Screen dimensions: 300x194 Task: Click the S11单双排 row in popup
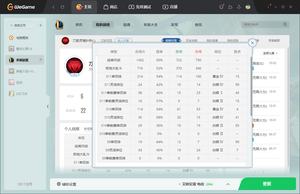(x=172, y=76)
